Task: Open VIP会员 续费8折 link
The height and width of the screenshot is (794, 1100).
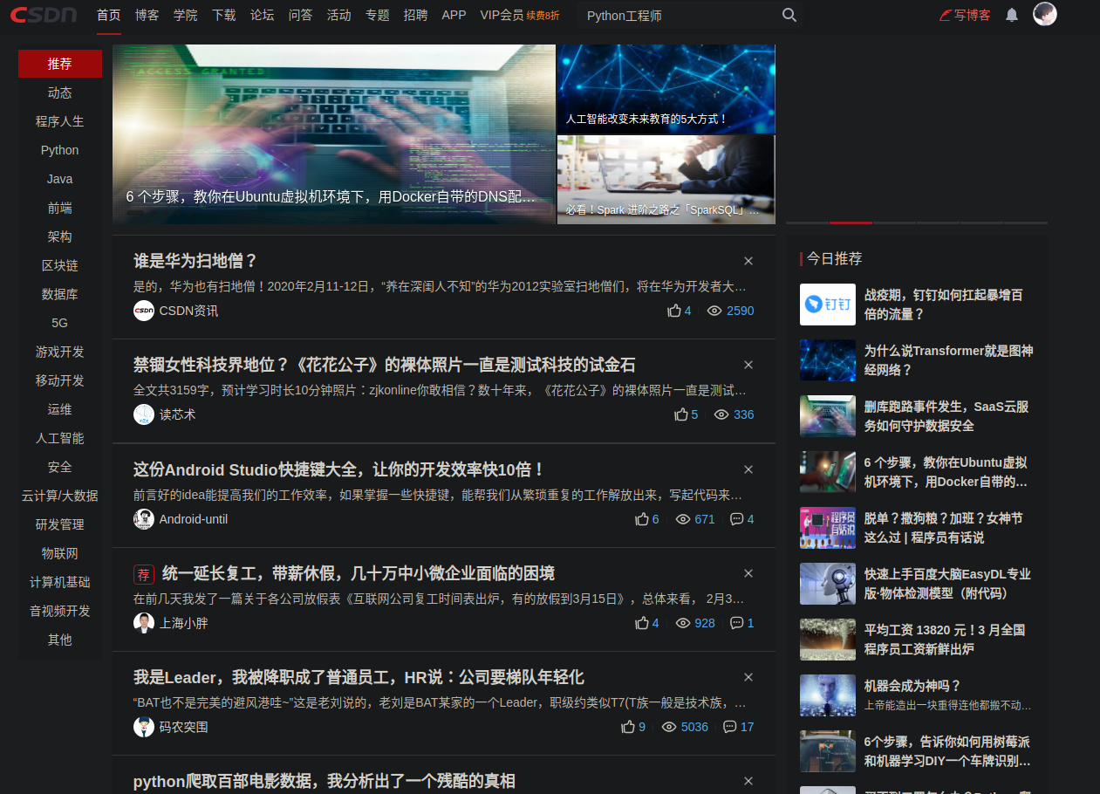Action: click(x=520, y=15)
